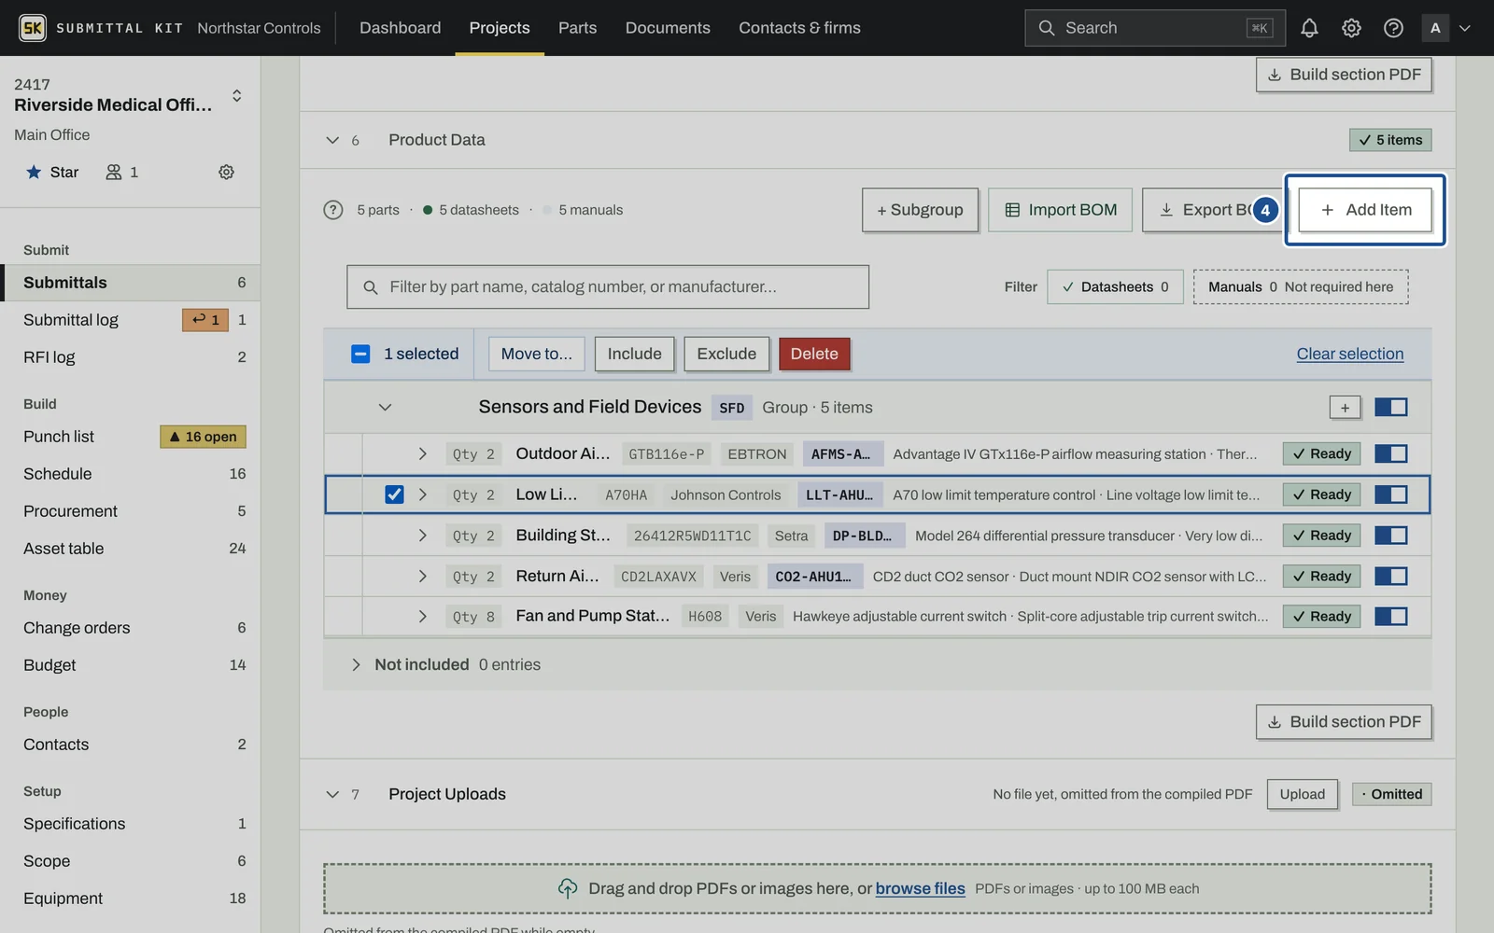This screenshot has height=933, width=1494.
Task: Switch to the Parts tab
Action: tap(577, 28)
